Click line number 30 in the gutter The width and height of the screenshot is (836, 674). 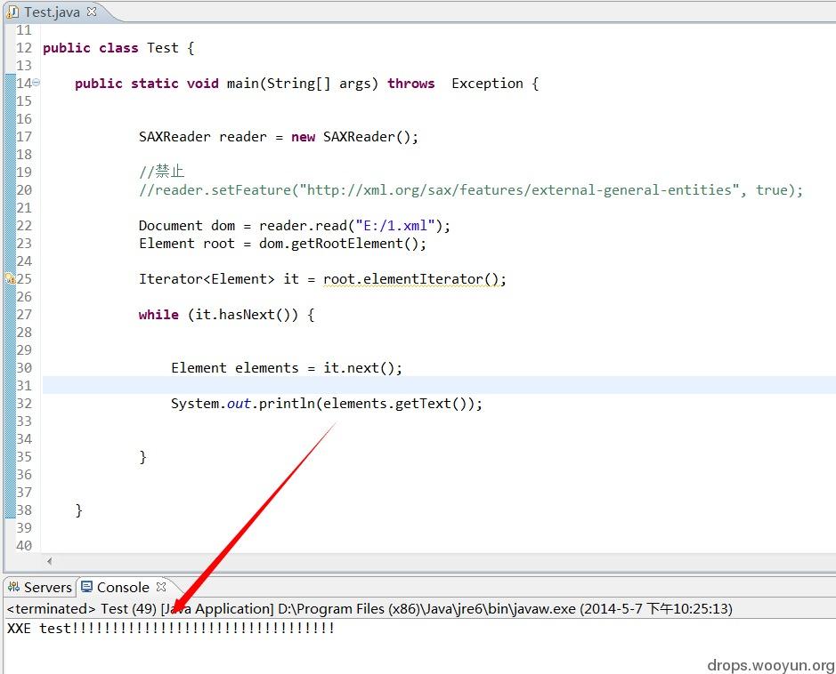24,367
